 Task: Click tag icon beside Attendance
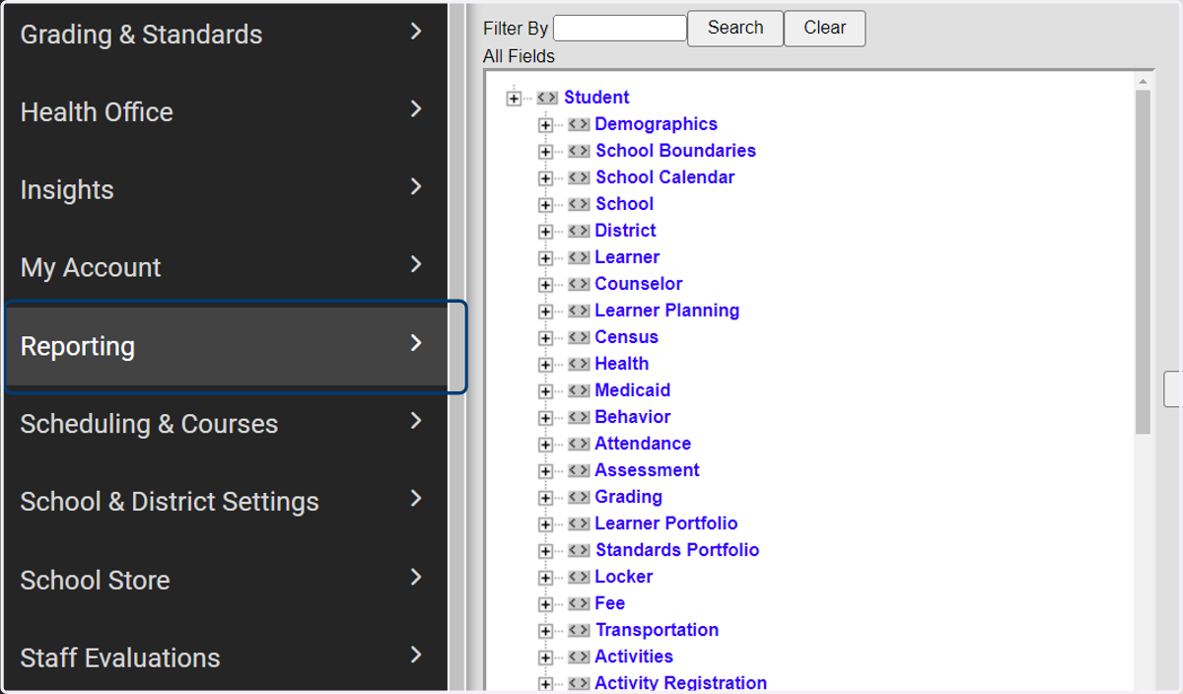(579, 444)
